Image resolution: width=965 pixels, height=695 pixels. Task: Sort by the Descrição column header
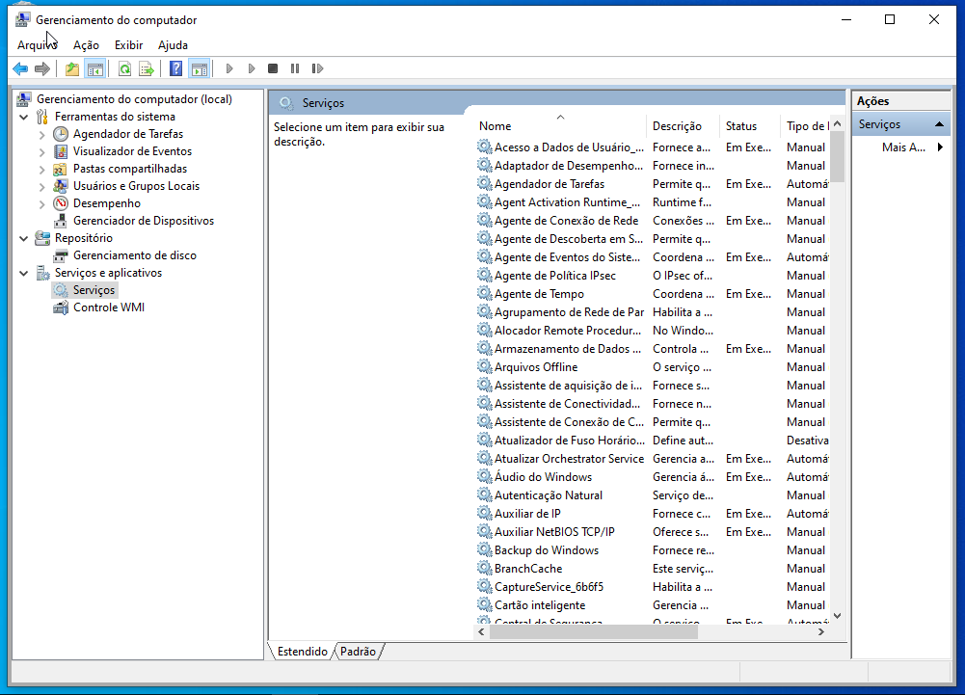pyautogui.click(x=683, y=125)
